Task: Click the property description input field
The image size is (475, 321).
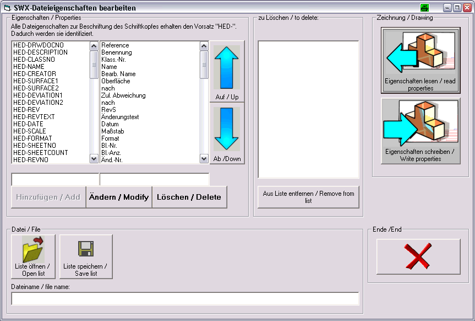Action: pyautogui.click(x=155, y=179)
